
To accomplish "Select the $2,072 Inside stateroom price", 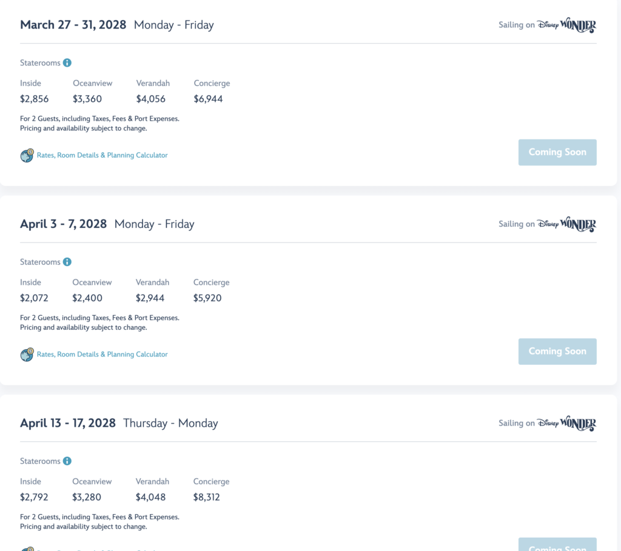I will [x=34, y=298].
